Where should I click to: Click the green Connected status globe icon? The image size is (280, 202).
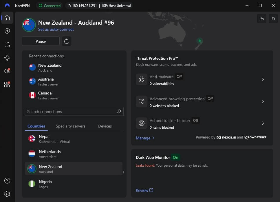point(41,6)
